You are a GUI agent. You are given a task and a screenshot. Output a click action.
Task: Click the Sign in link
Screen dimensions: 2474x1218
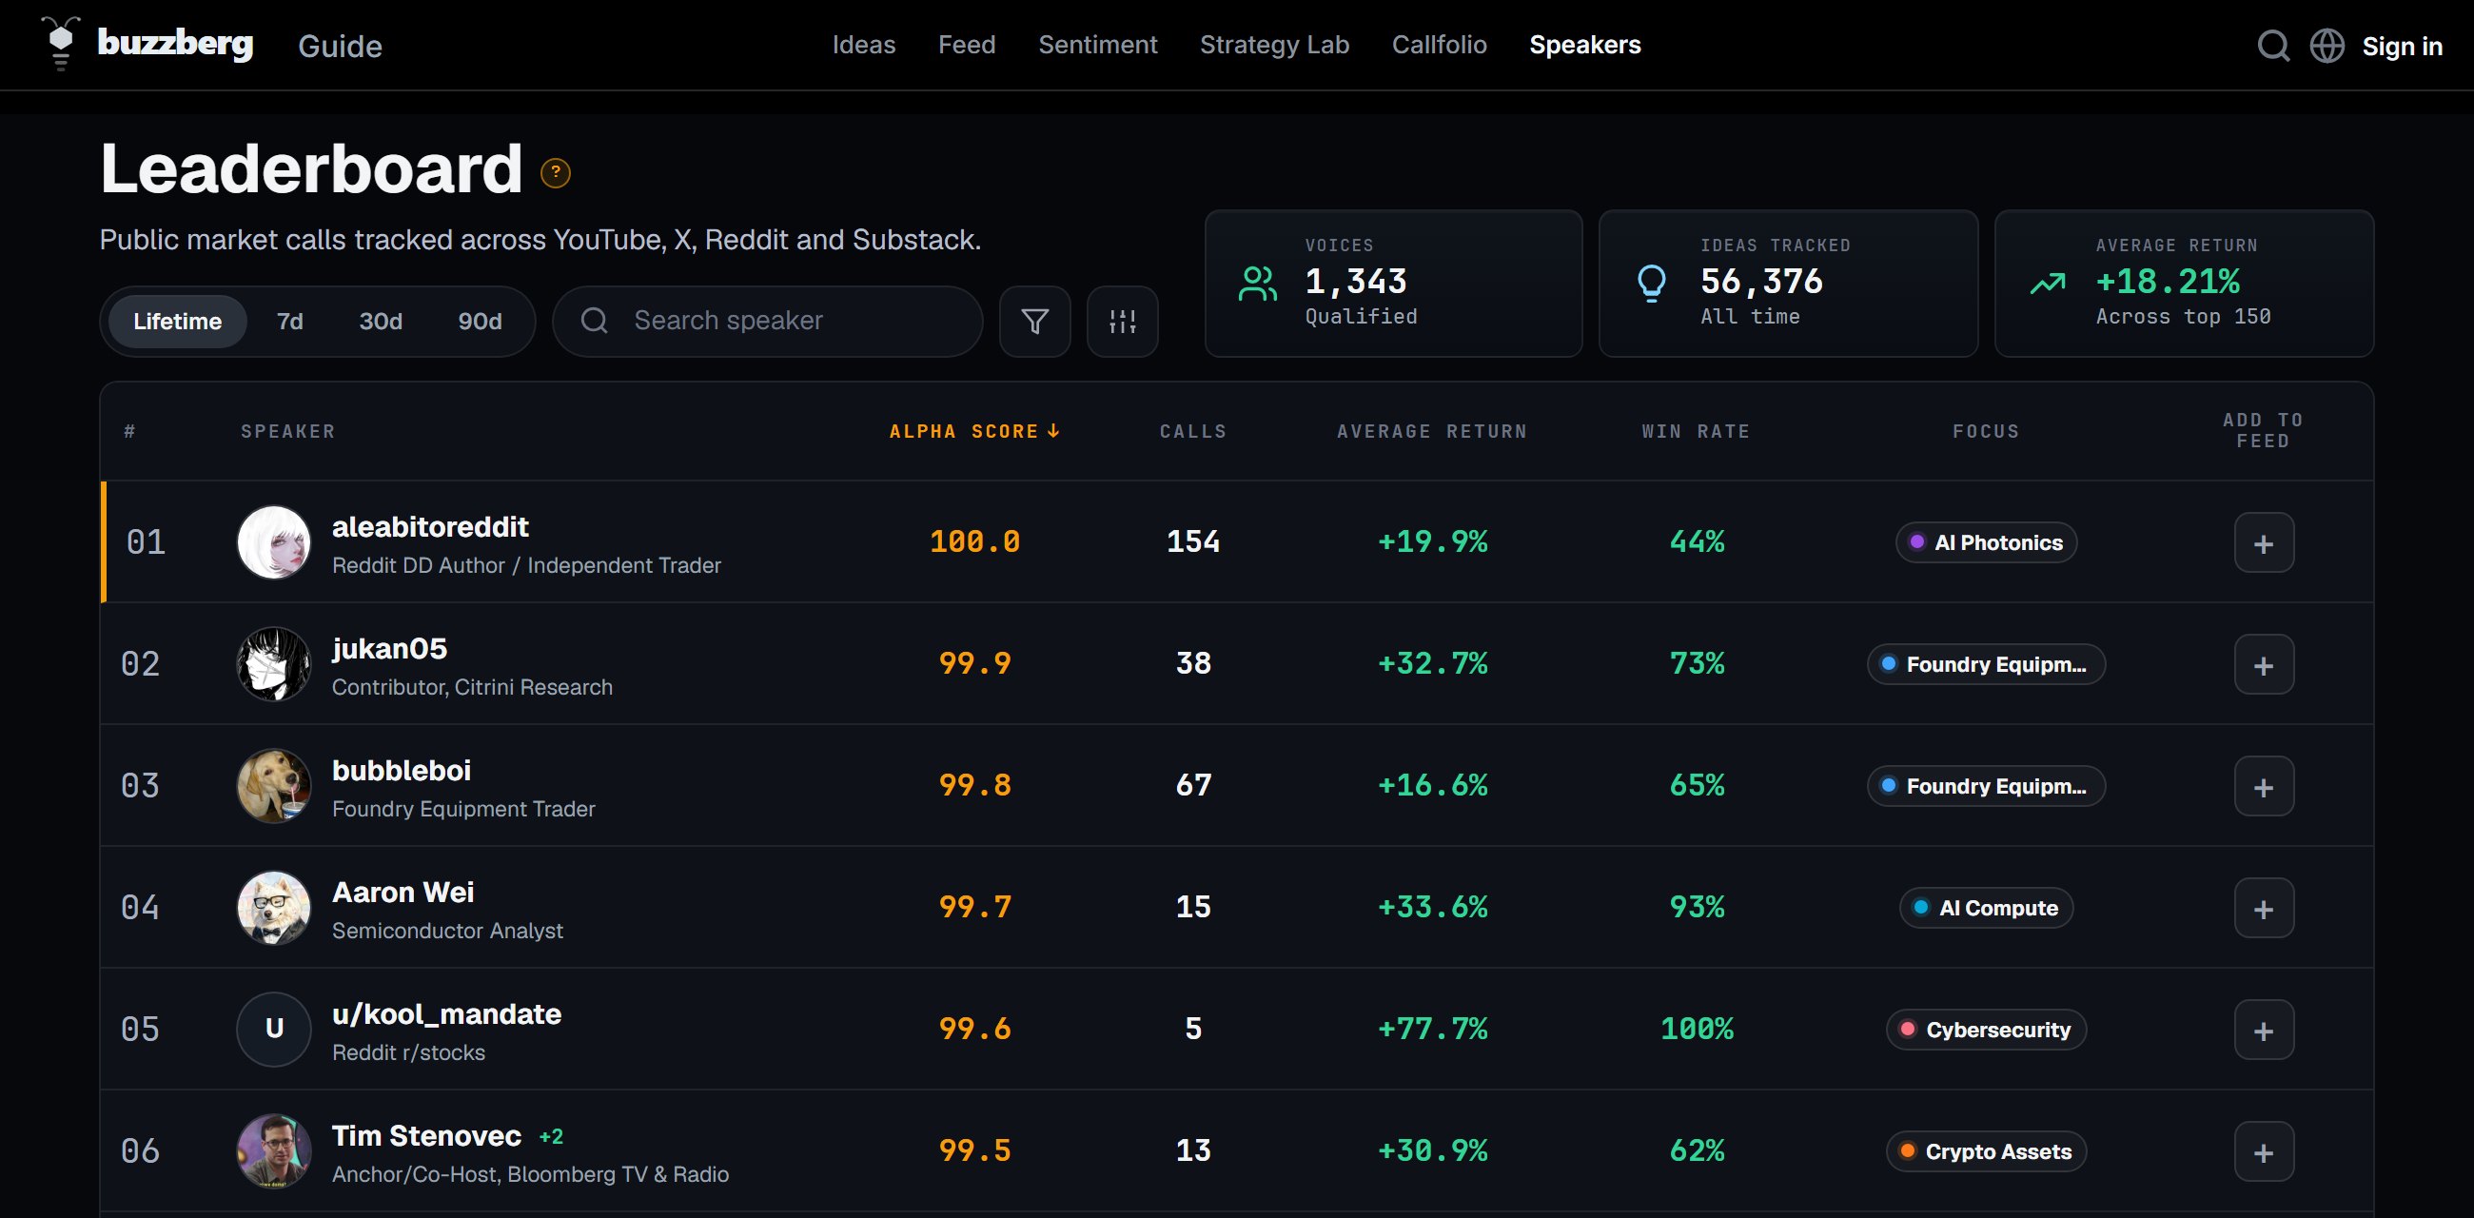pos(2402,46)
